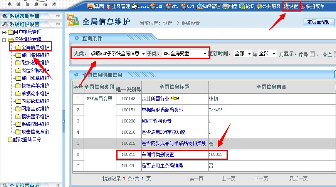This screenshot has width=336, height=187.
Task: Open the 桌面 desktop icon in the top bar
Action: pyautogui.click(x=91, y=7)
